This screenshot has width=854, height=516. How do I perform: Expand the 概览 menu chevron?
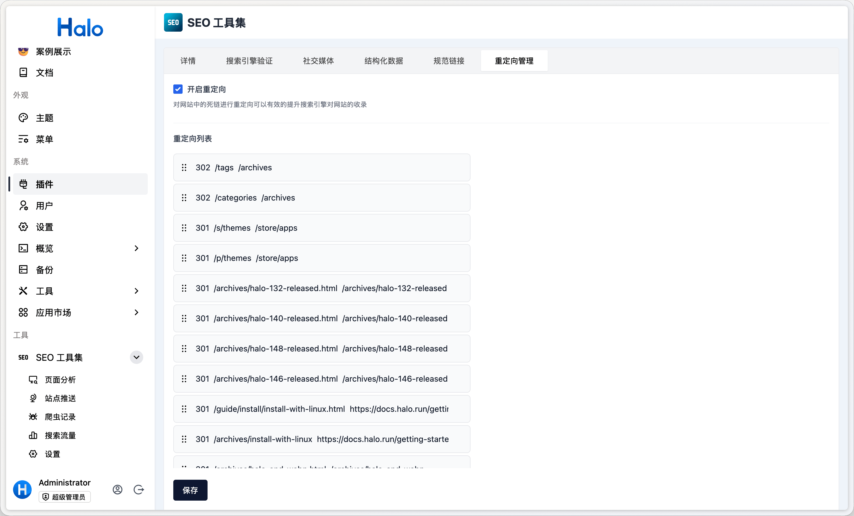(x=136, y=248)
